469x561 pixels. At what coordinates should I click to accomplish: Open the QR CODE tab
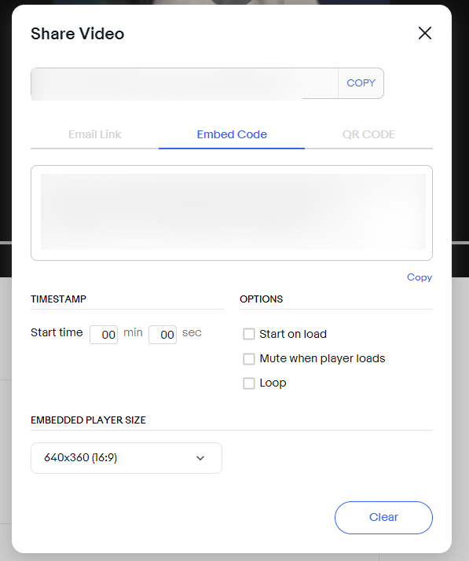click(368, 134)
